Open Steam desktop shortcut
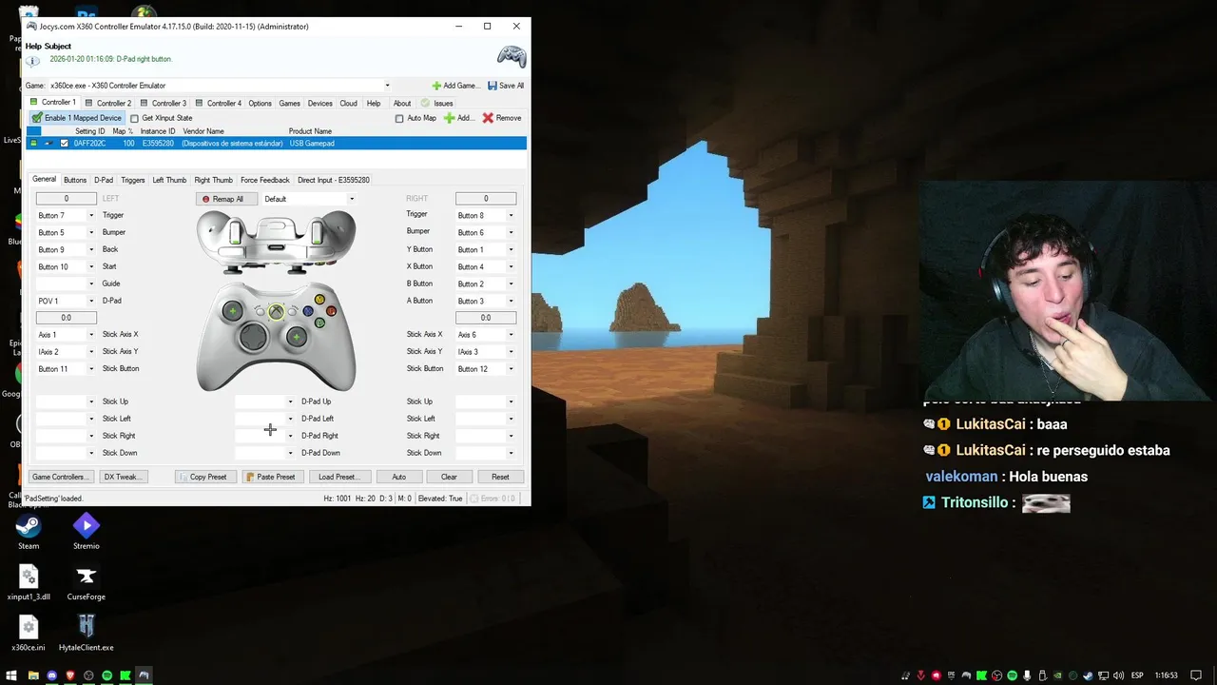The width and height of the screenshot is (1217, 685). [x=29, y=532]
